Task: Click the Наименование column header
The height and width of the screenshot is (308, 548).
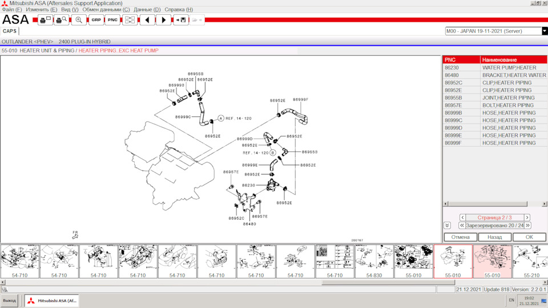Action: (x=514, y=60)
